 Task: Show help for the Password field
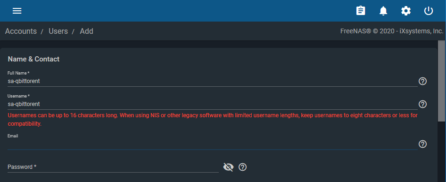(x=242, y=167)
